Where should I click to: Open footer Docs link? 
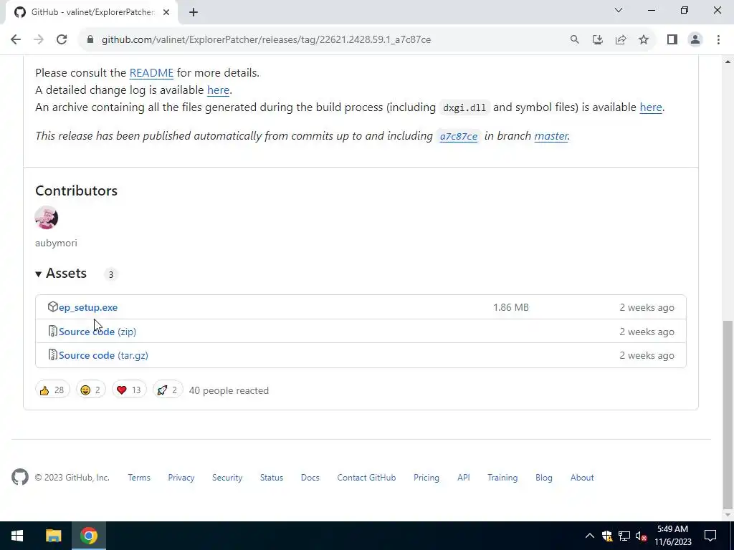[310, 478]
